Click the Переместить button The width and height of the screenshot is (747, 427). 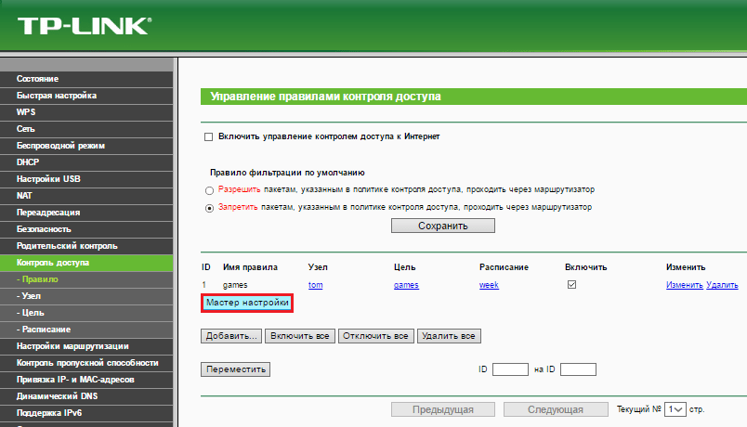click(x=235, y=369)
